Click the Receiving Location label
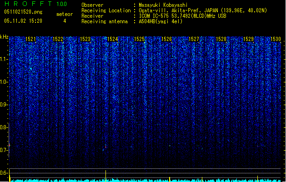 (106, 10)
